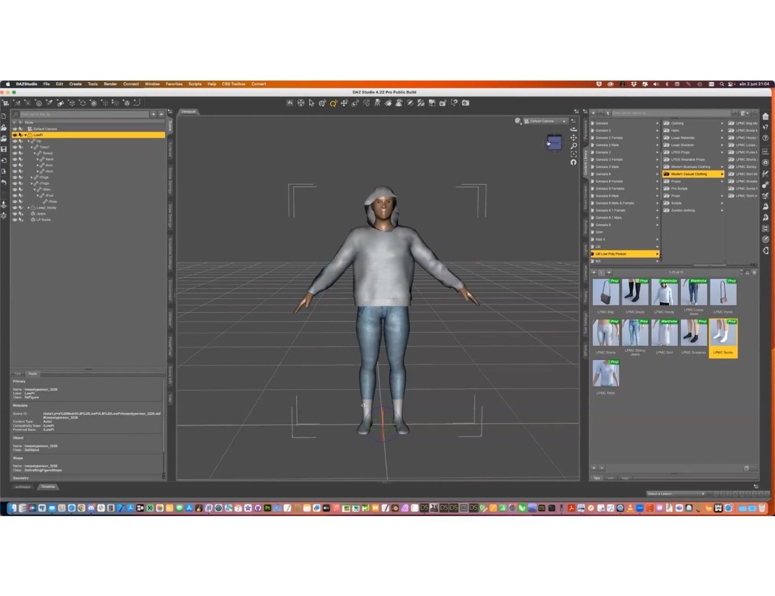Toggle visibility of LP Socks

(x=15, y=219)
